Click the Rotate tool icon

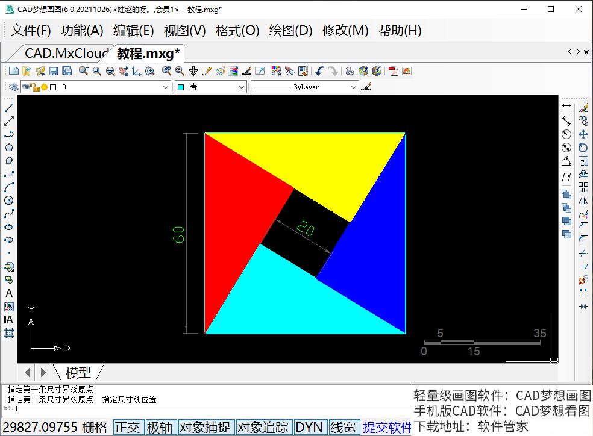pyautogui.click(x=583, y=148)
